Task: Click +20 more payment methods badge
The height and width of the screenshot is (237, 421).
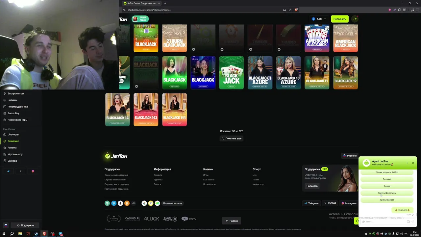Action: [134, 203]
